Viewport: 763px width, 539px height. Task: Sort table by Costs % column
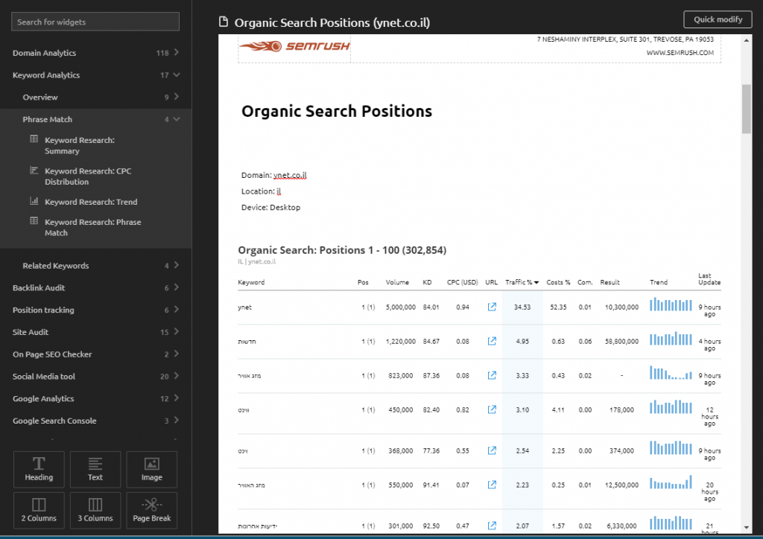(x=558, y=282)
